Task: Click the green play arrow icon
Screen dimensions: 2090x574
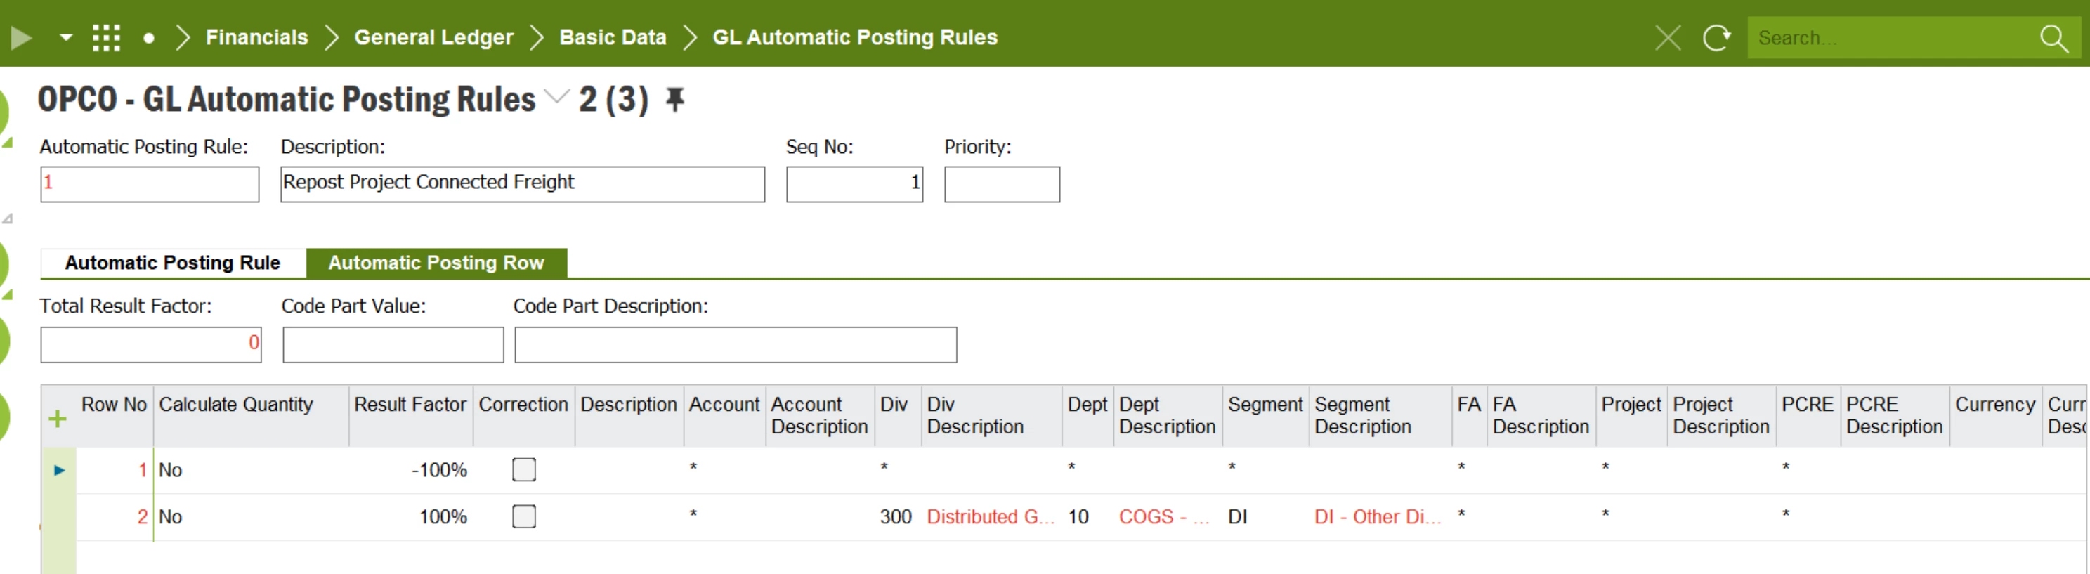Action: (21, 37)
